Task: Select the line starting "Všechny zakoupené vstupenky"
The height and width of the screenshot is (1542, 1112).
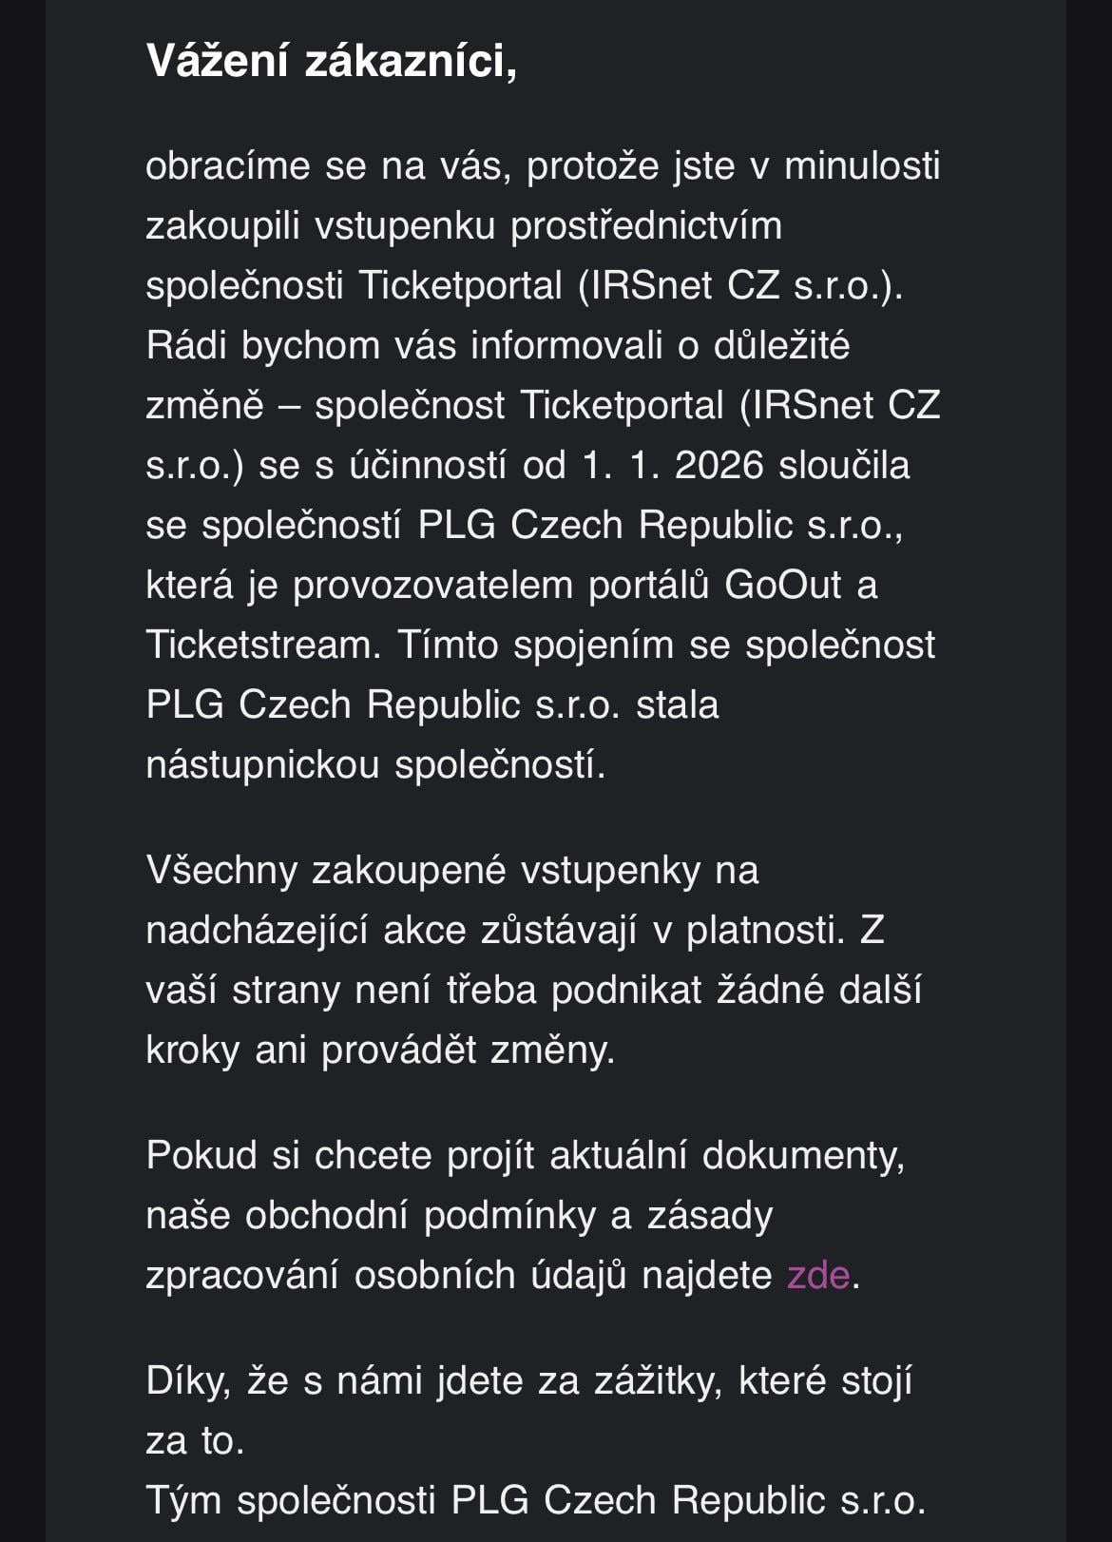Action: [452, 870]
